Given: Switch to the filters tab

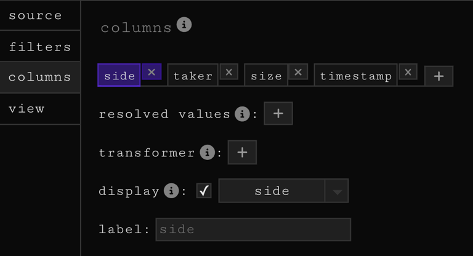Looking at the screenshot, I should [x=40, y=46].
